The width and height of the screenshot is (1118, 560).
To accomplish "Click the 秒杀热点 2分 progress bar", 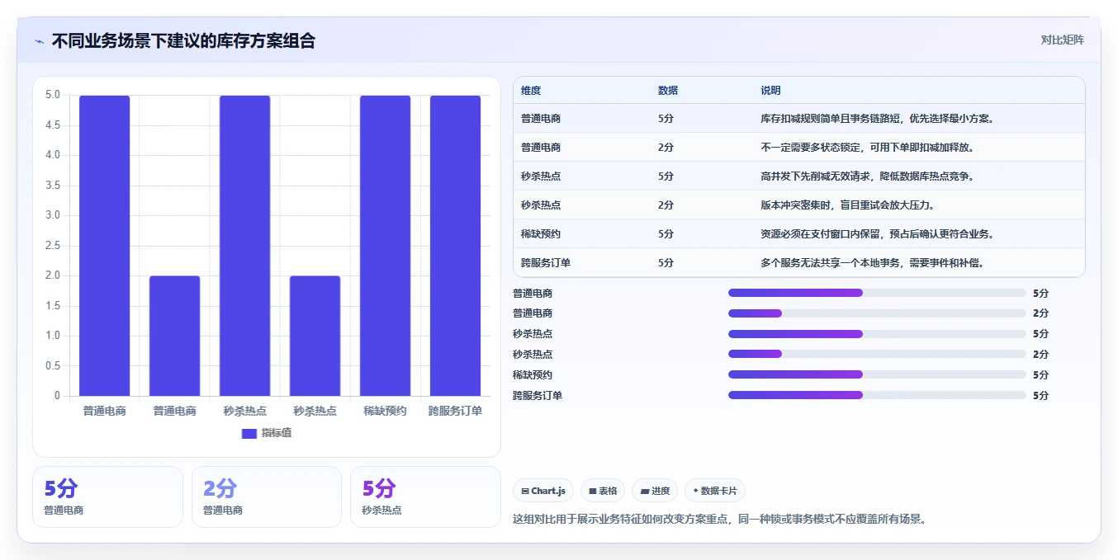I will tap(877, 354).
